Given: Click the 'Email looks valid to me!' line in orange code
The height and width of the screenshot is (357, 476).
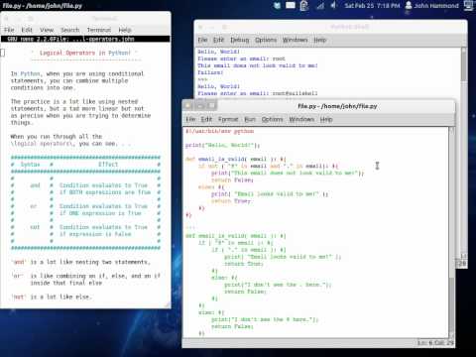Looking at the screenshot, I should [x=270, y=194].
